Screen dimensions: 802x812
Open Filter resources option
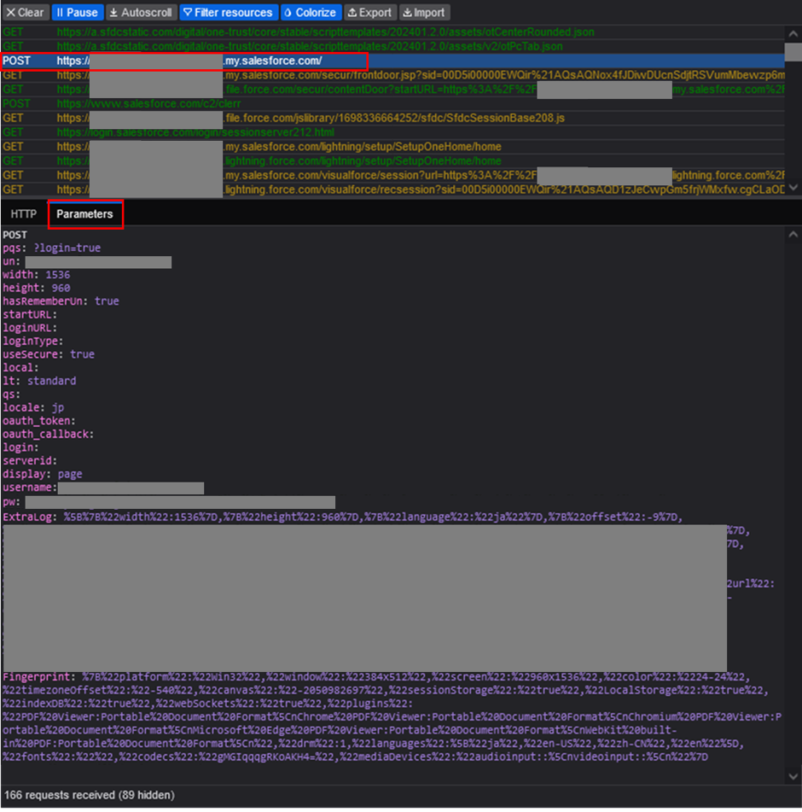tap(228, 13)
